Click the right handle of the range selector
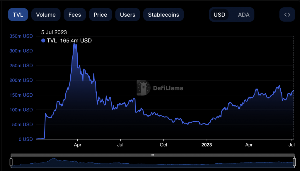 295,161
